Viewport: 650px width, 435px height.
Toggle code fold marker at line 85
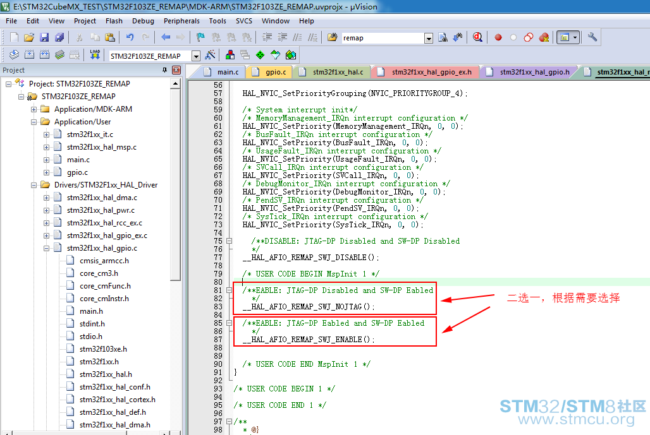(230, 323)
